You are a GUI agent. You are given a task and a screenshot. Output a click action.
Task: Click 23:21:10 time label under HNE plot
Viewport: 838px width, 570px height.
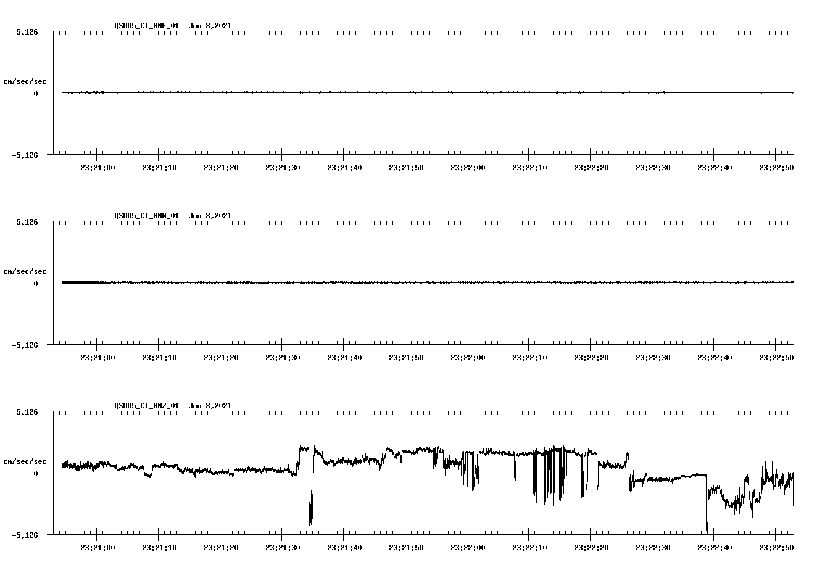(159, 167)
